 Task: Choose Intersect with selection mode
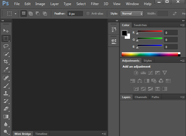coord(45,14)
